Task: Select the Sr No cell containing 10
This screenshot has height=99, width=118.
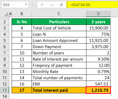Action: tap(22, 53)
